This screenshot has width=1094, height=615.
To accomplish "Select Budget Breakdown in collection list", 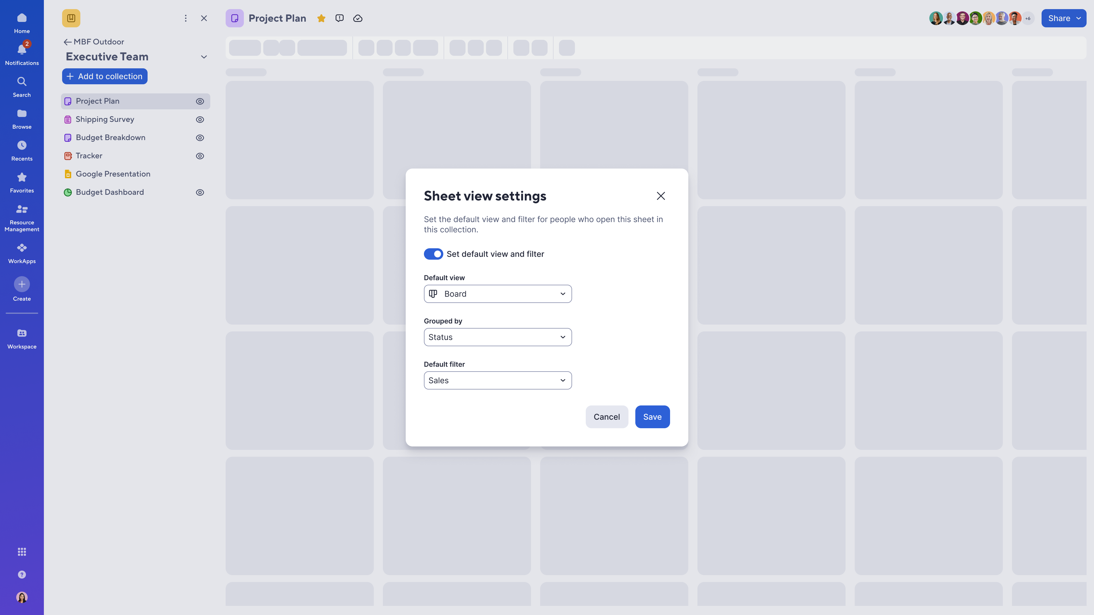I will click(x=111, y=138).
